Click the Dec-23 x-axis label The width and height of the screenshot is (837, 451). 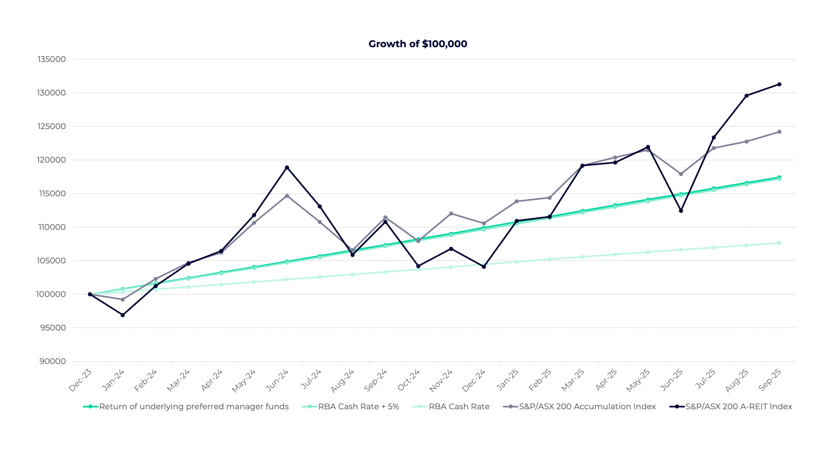(x=80, y=381)
